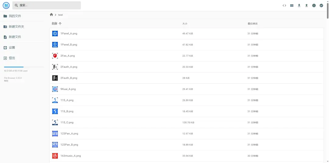Image resolution: width=329 pixels, height=163 pixels.
Task: Click the File Browser logo icon
Action: 6,5
